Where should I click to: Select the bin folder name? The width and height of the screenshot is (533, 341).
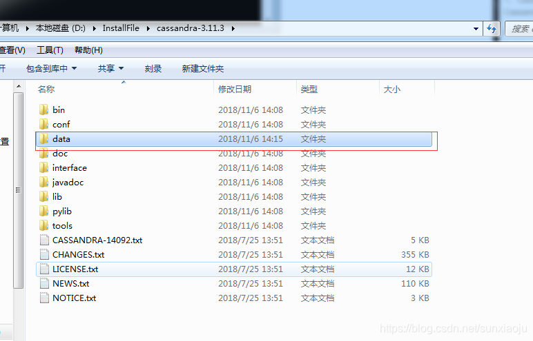[59, 110]
